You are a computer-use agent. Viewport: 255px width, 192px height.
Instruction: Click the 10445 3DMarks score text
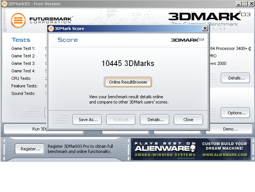(x=128, y=63)
